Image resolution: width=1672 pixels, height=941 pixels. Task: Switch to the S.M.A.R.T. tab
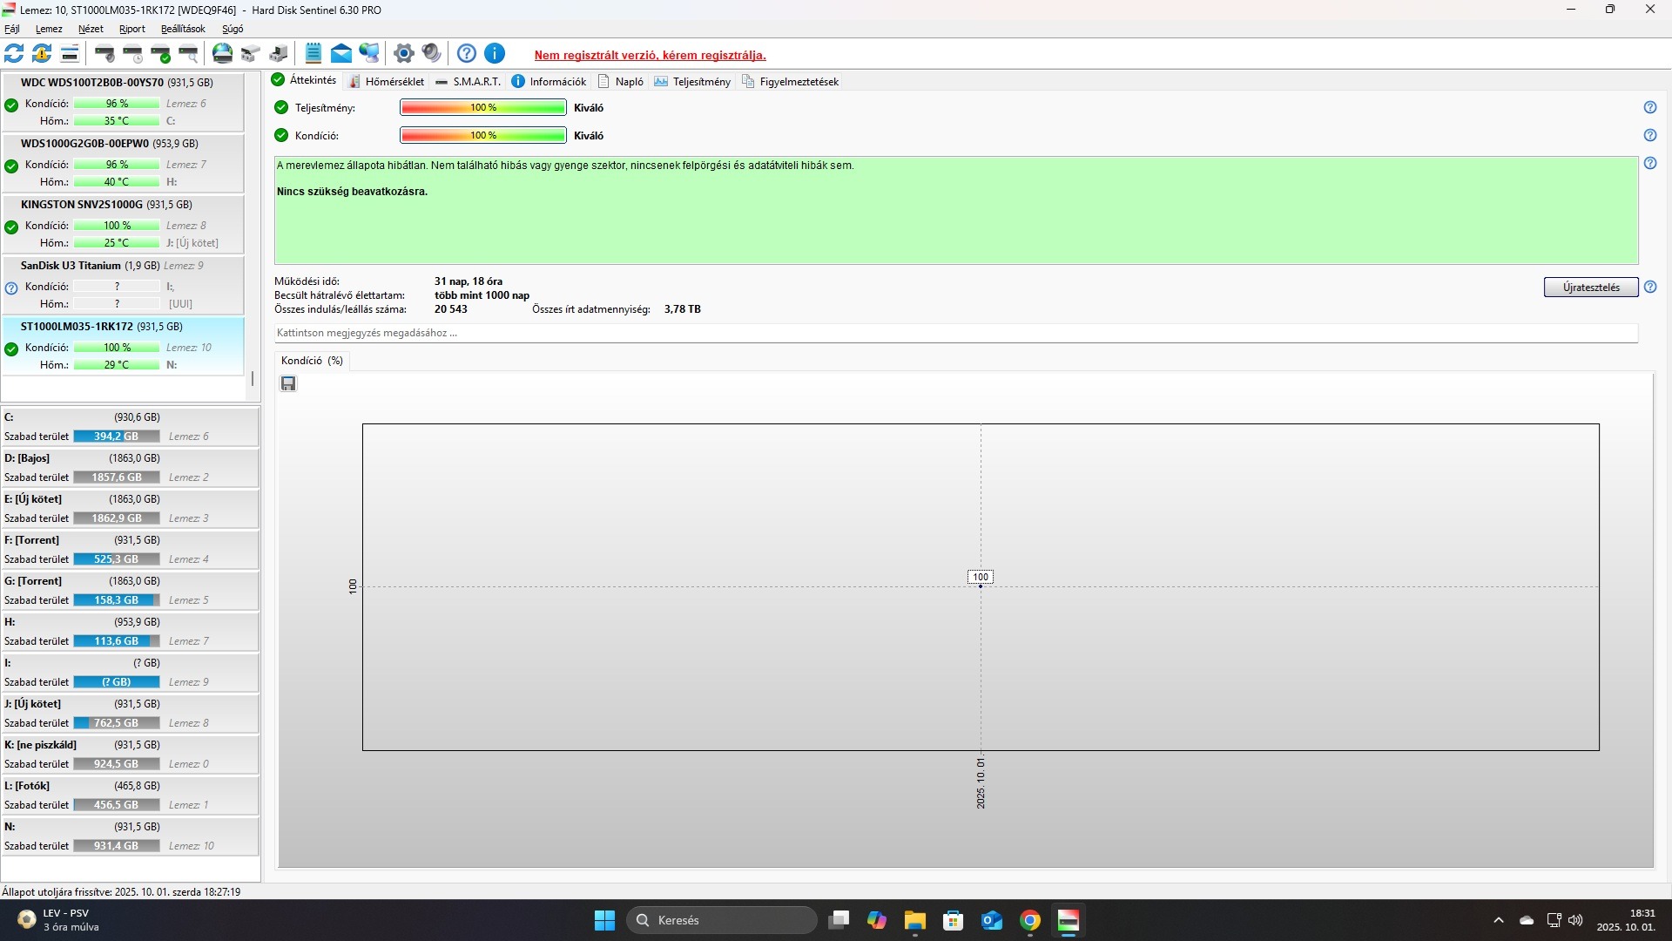click(x=469, y=81)
